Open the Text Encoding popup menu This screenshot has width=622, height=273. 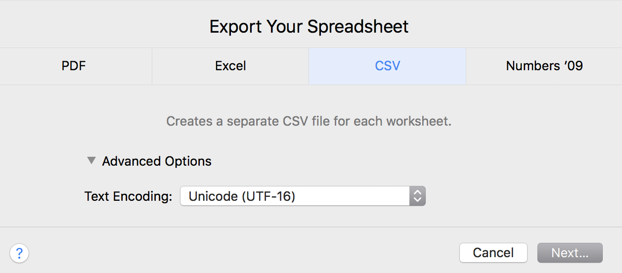click(302, 196)
